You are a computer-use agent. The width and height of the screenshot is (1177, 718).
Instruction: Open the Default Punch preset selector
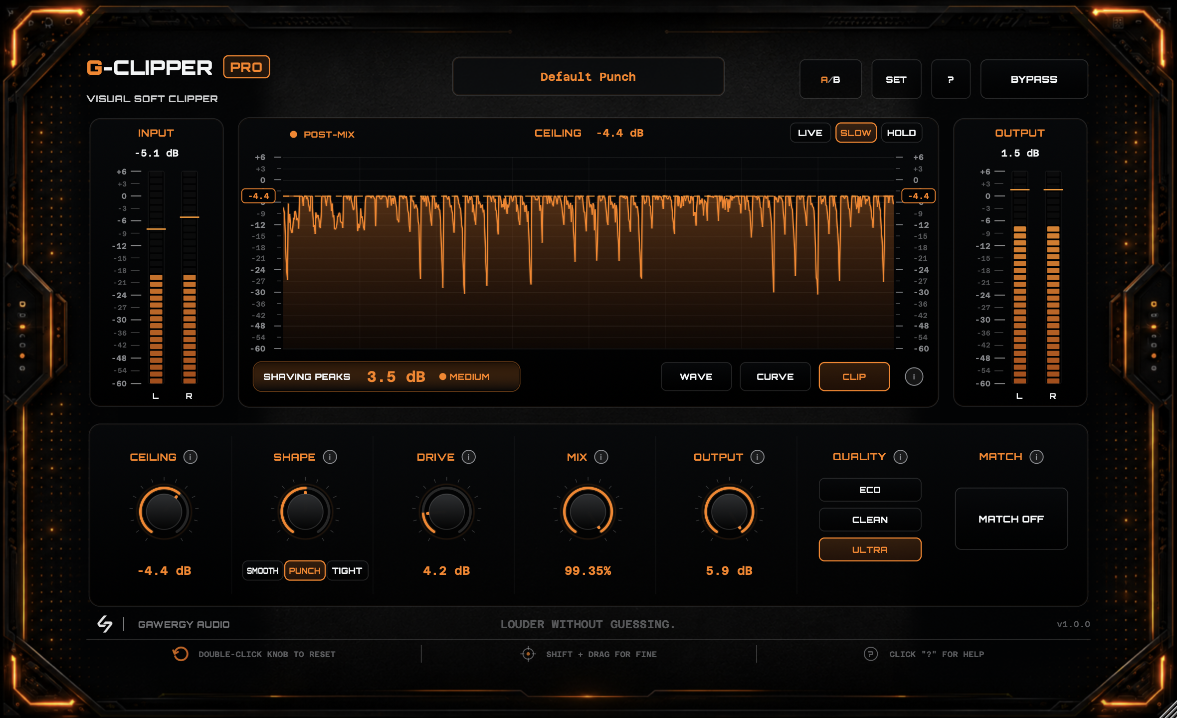pyautogui.click(x=588, y=77)
